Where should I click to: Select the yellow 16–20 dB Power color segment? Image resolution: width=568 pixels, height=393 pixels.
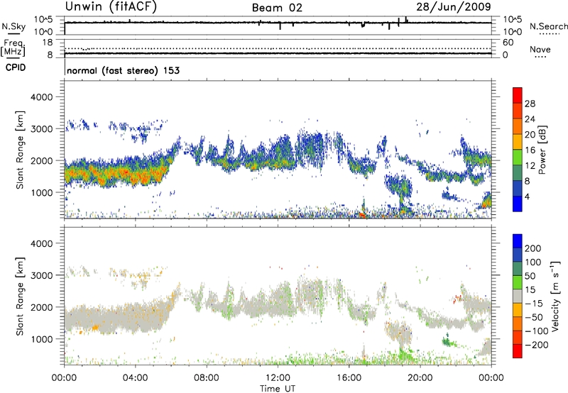(x=518, y=142)
